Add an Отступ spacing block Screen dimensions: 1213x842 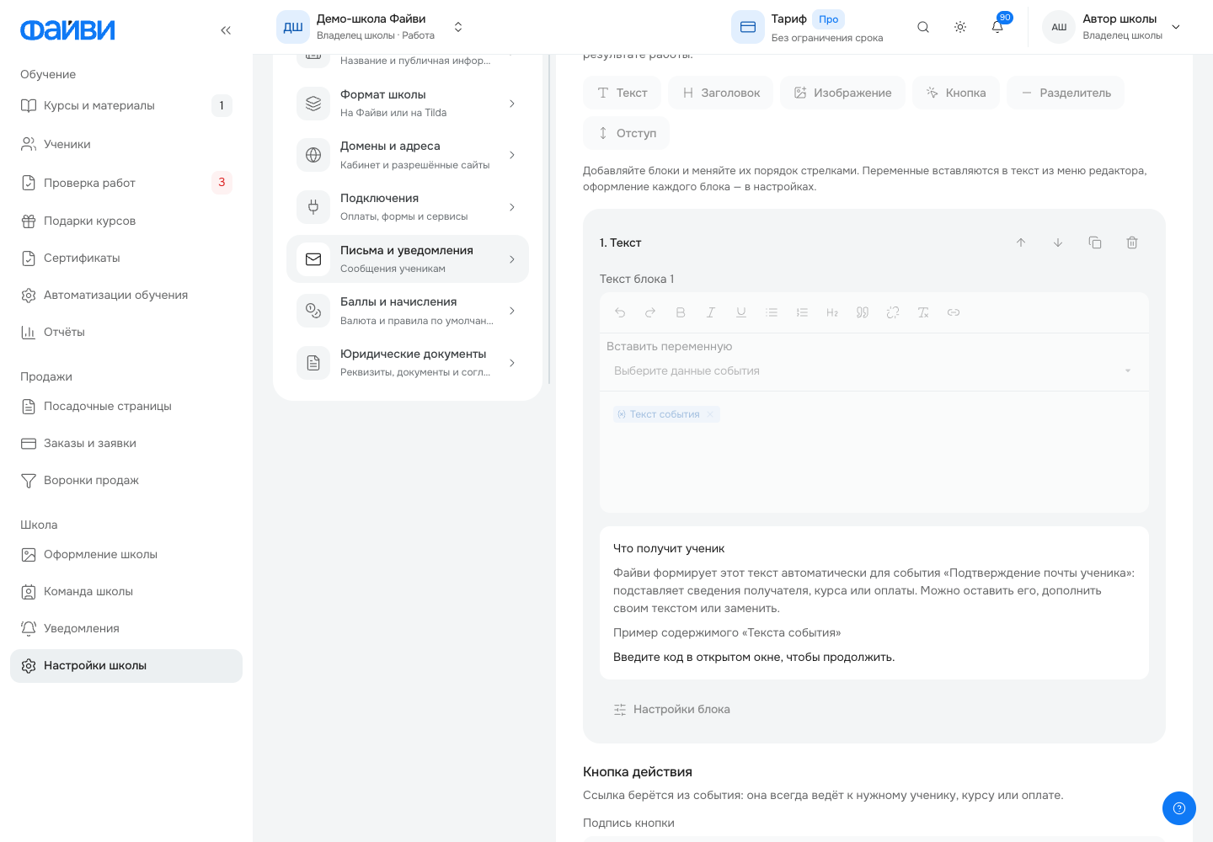pos(627,133)
